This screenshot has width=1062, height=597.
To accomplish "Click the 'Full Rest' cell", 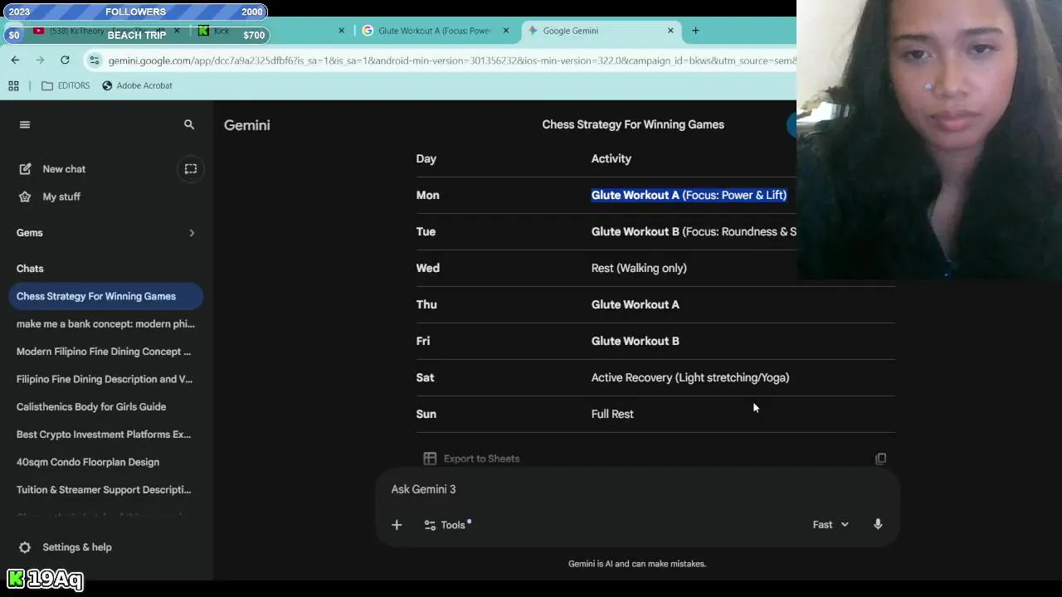I will [x=612, y=414].
